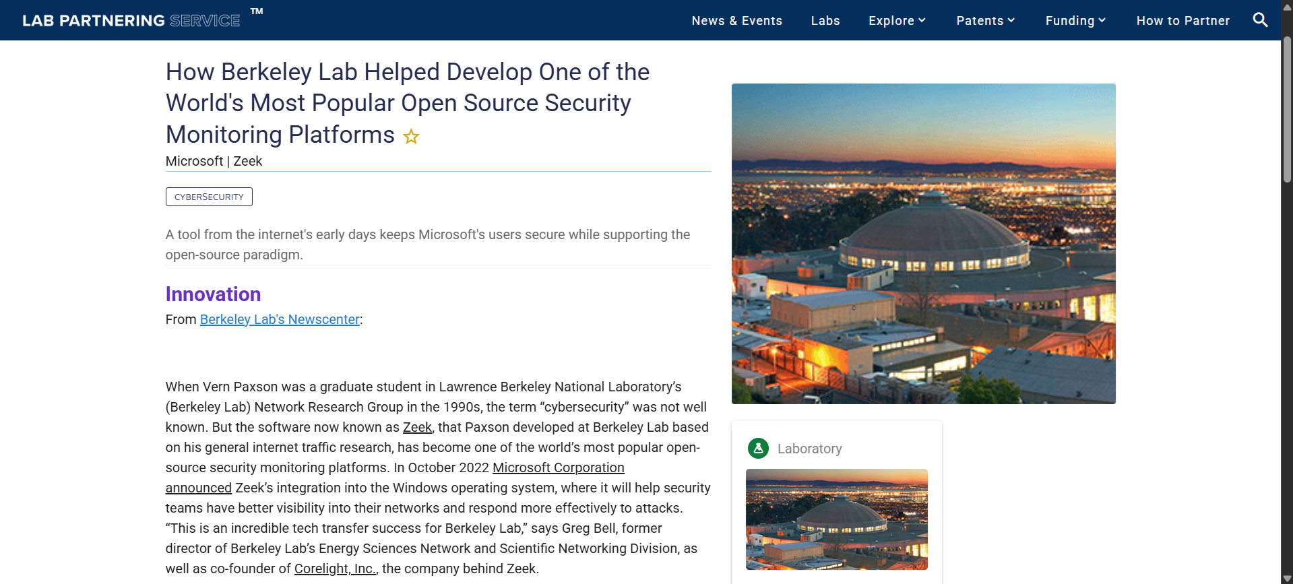The image size is (1293, 584).
Task: Visit the Corelight, Inc. link
Action: [336, 569]
